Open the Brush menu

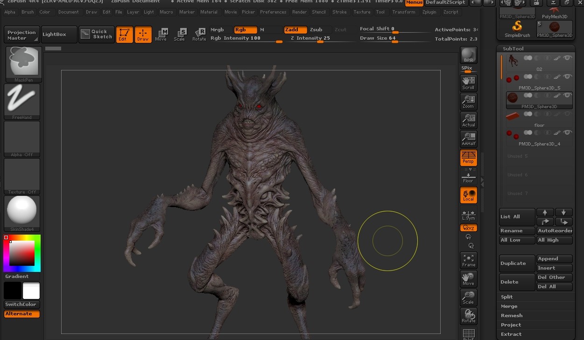28,12
